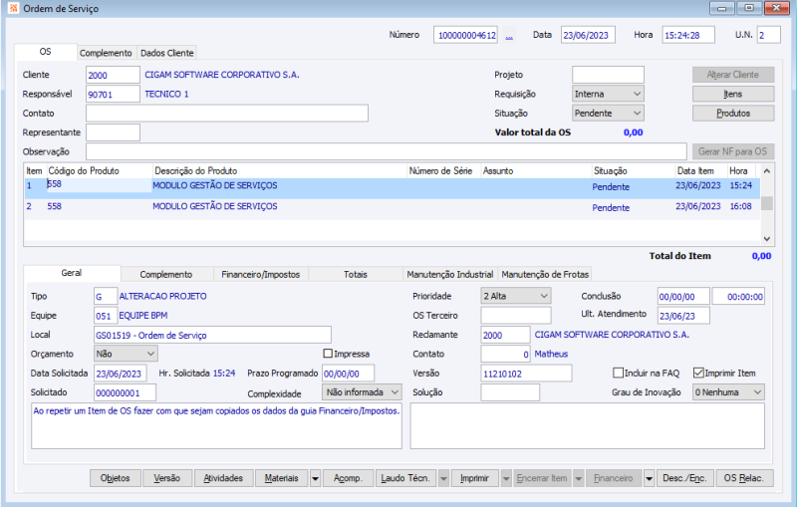Focus the Prazo Programado date field

(348, 374)
